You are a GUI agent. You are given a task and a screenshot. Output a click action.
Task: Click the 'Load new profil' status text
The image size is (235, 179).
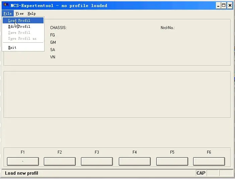21,173
